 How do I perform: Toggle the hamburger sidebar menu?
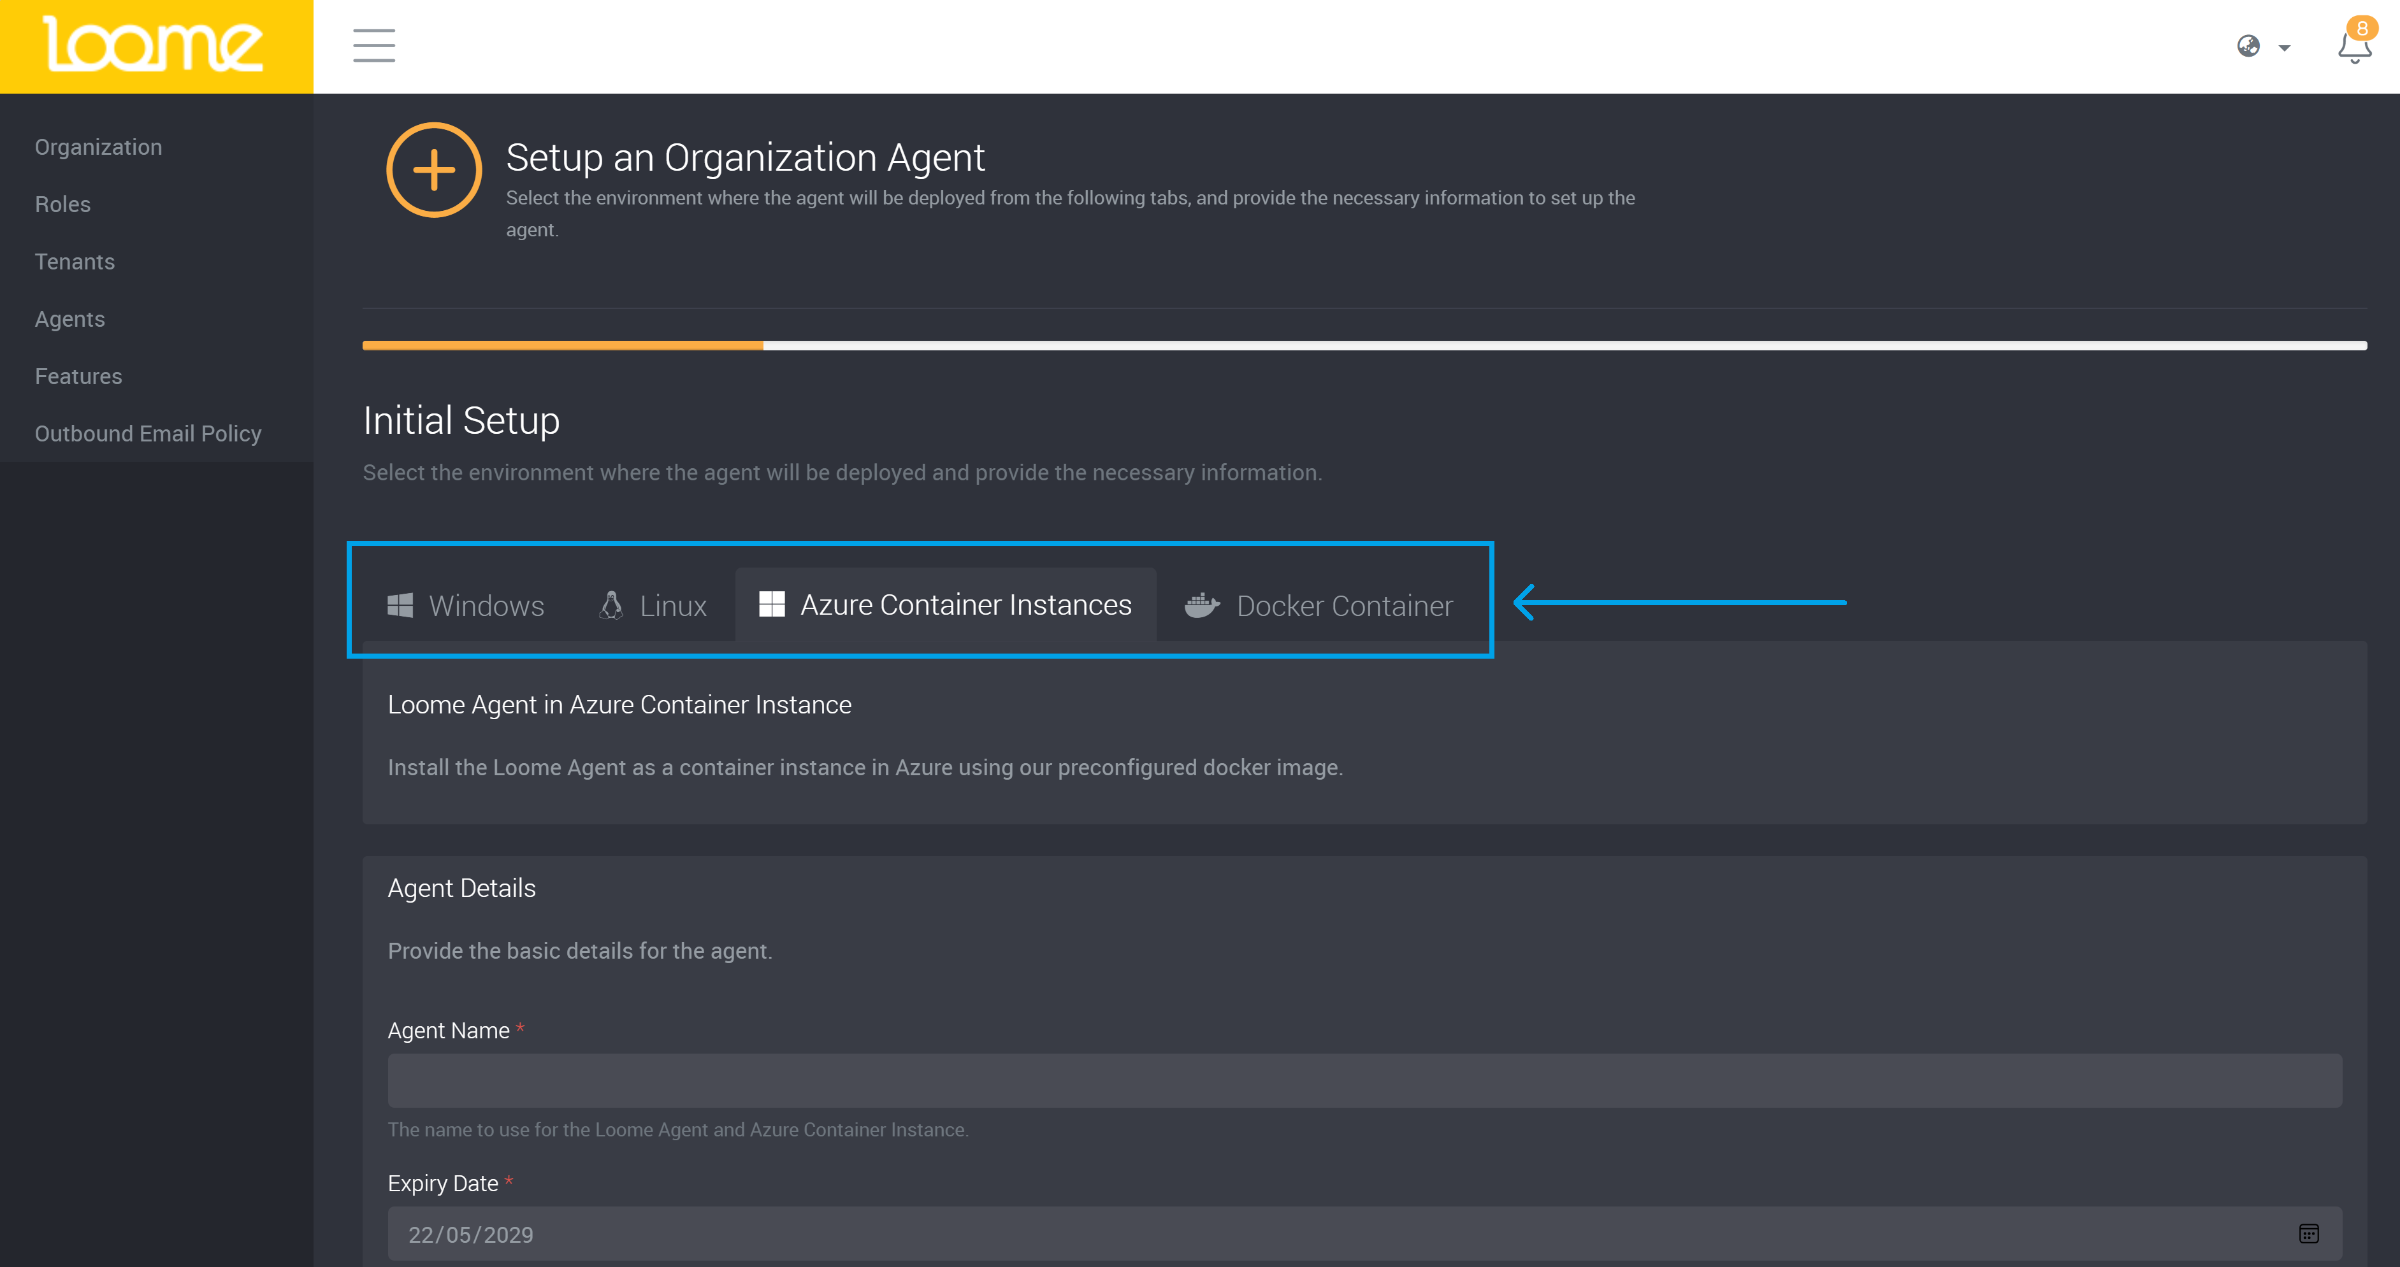click(373, 46)
